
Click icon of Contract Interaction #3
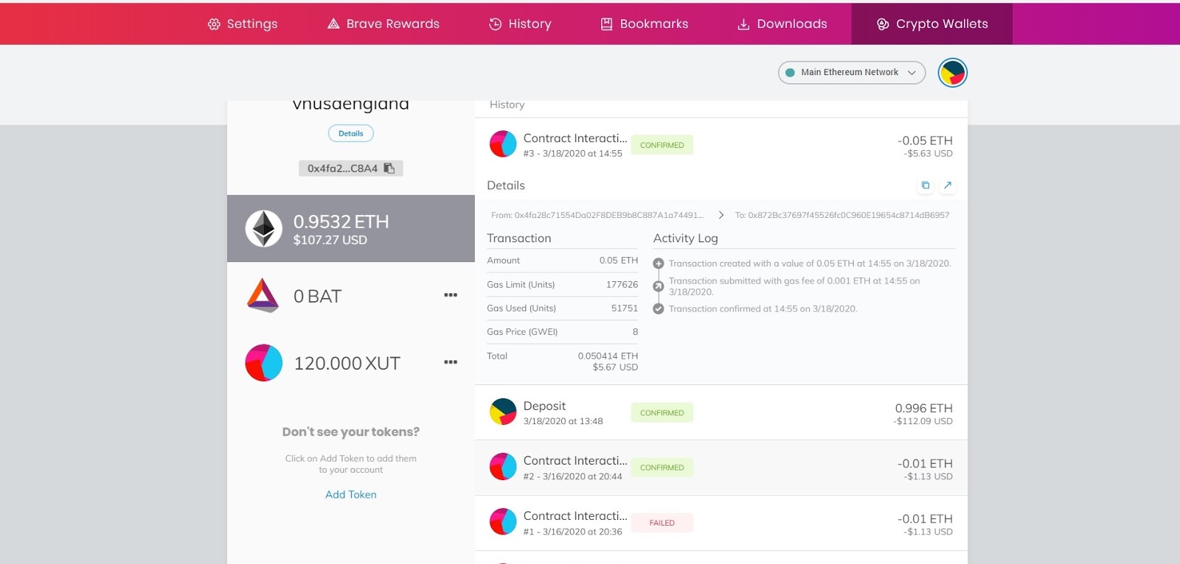click(503, 144)
